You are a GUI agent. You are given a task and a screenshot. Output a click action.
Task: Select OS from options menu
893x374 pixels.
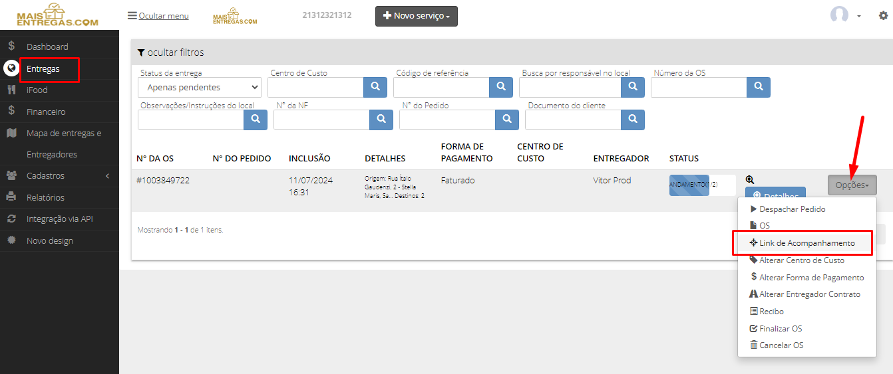tap(759, 226)
